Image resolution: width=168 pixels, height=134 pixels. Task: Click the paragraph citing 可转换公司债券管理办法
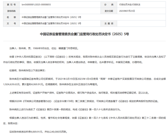tap(84, 101)
